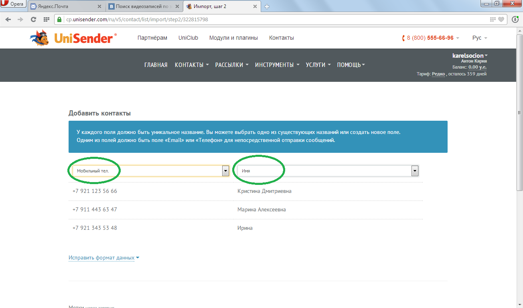Click the address bar URL
Screen dimensions: 523x308
pos(136,19)
